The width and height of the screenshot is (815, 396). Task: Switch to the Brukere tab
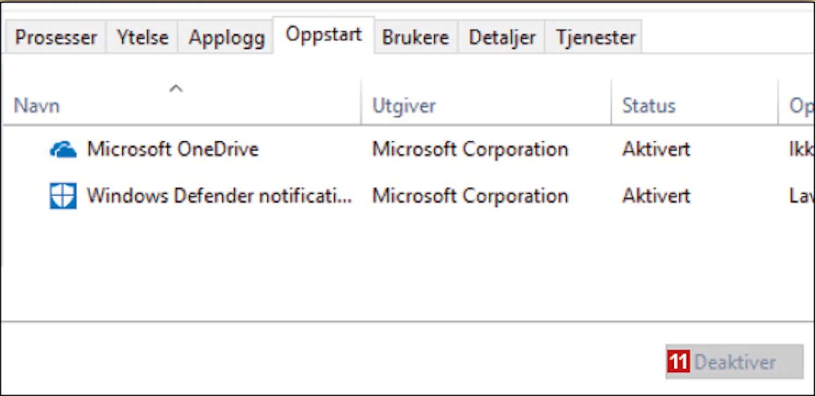pos(416,37)
